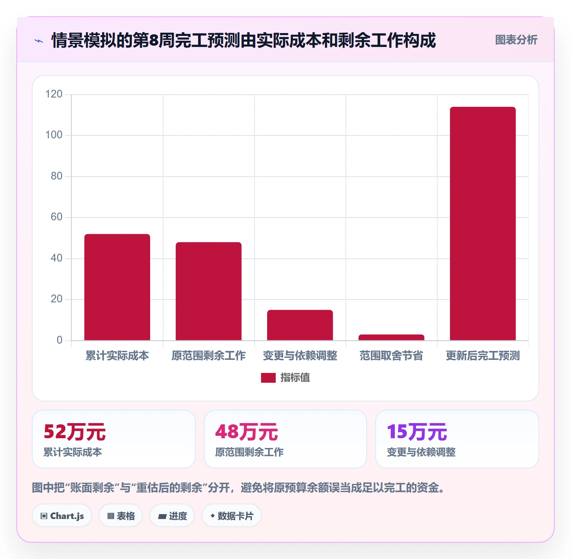Viewport: 571px width, 559px height.
Task: Click the 累计实际成本 bar in the chart
Action: (x=117, y=287)
